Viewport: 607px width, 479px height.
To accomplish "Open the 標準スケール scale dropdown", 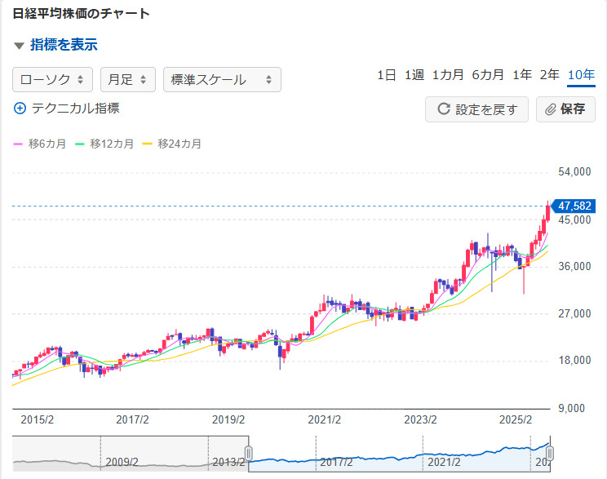I will [222, 79].
